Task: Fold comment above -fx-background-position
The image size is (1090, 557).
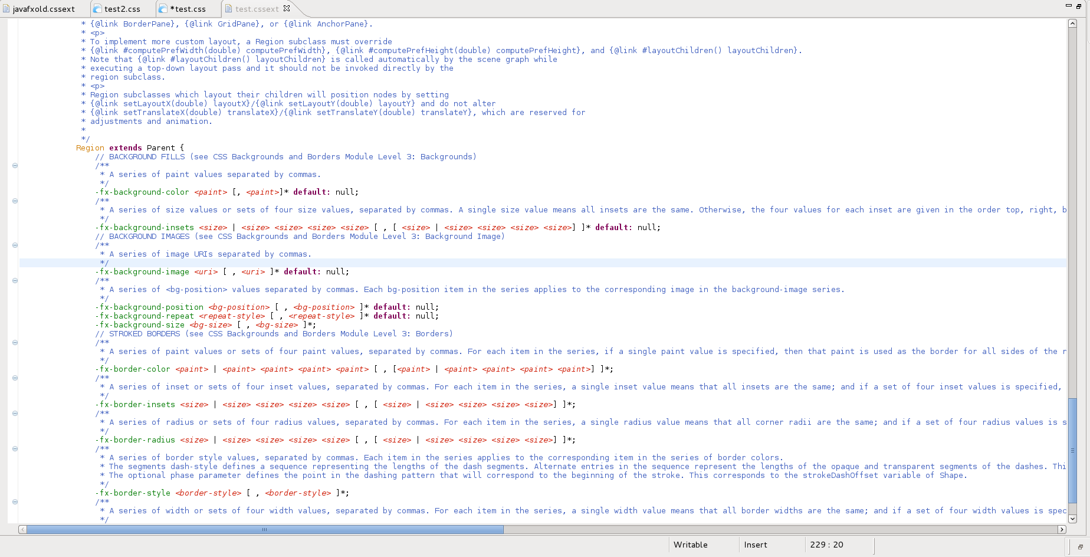Action: 15,281
